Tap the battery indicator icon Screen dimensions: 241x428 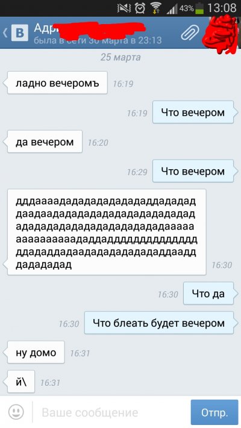199,8
